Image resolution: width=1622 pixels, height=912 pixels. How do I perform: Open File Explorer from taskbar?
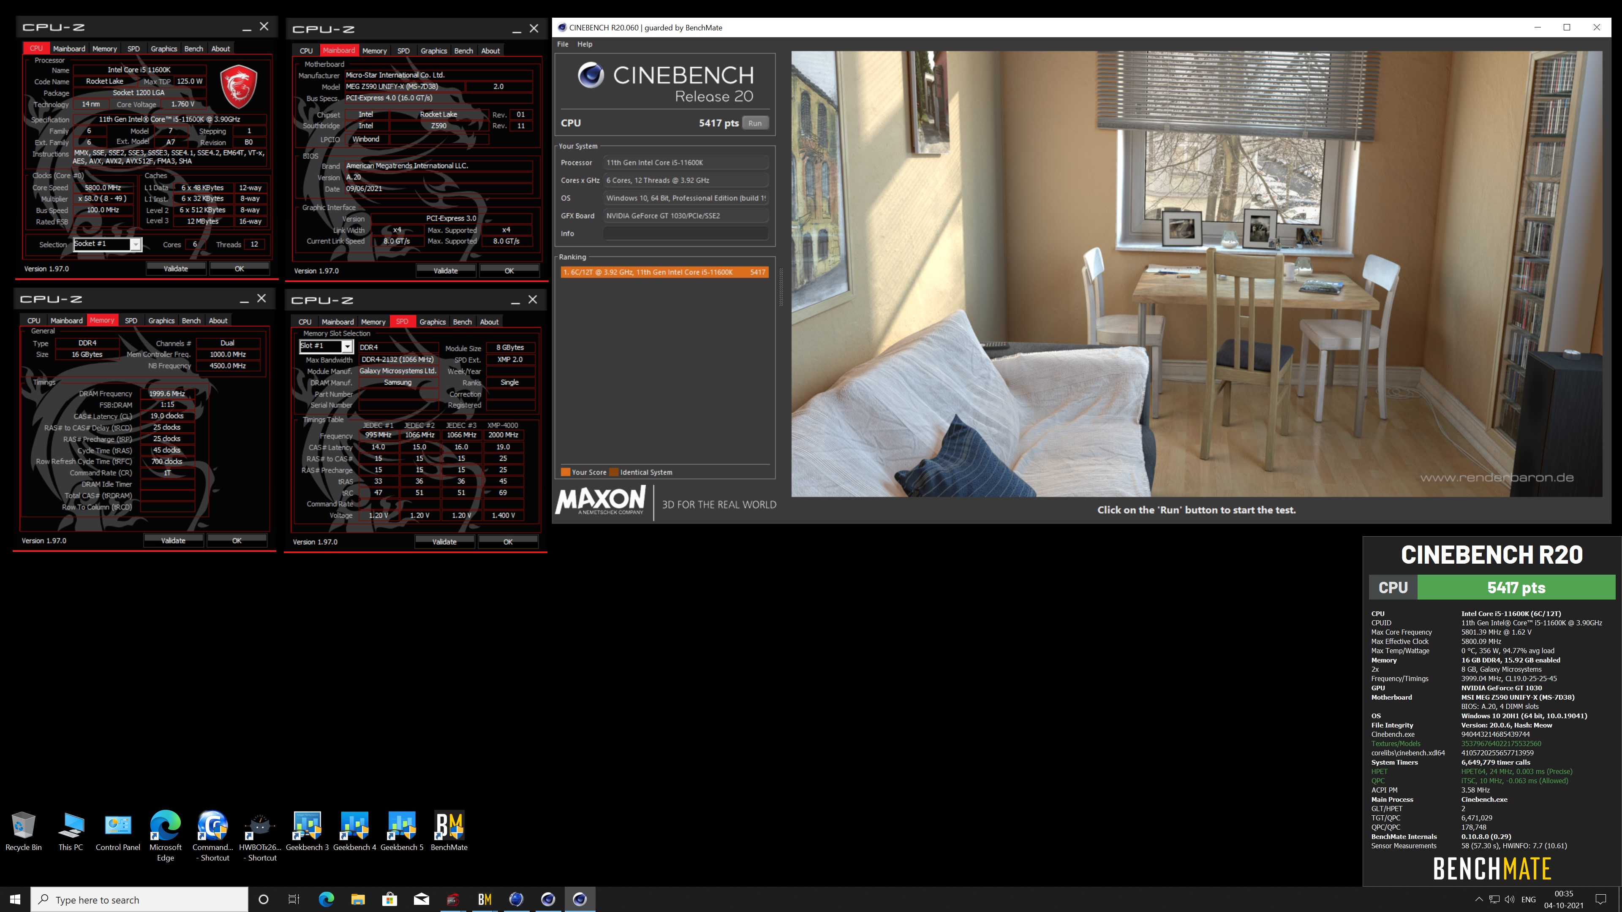click(x=358, y=899)
